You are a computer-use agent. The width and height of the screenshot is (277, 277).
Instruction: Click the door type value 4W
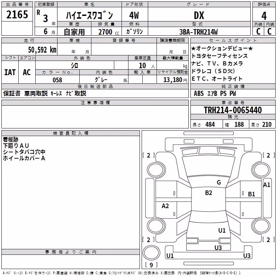click(x=134, y=15)
